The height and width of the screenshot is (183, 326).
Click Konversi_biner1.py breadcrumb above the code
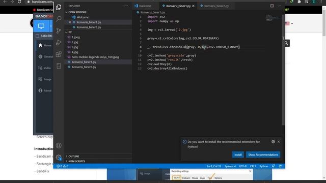point(152,12)
